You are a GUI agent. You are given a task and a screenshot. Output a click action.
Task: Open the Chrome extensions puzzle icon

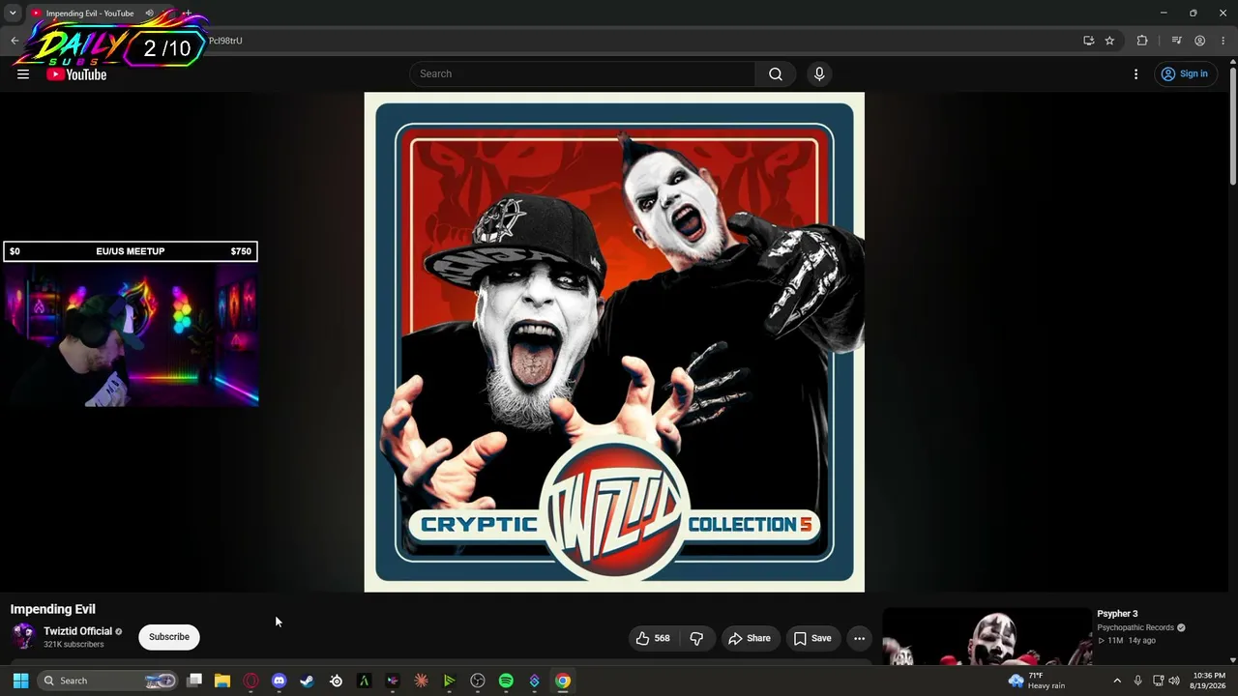pos(1142,41)
